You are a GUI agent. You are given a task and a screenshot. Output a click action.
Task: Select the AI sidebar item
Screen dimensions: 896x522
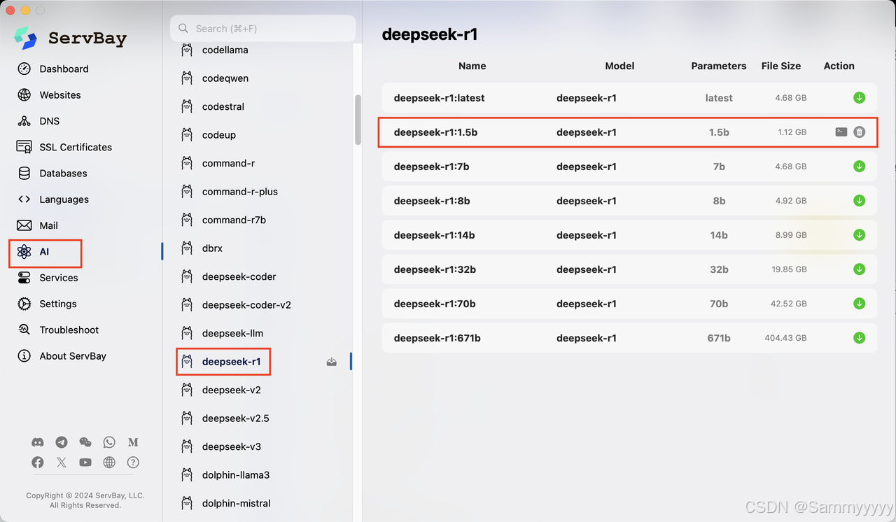pos(45,252)
